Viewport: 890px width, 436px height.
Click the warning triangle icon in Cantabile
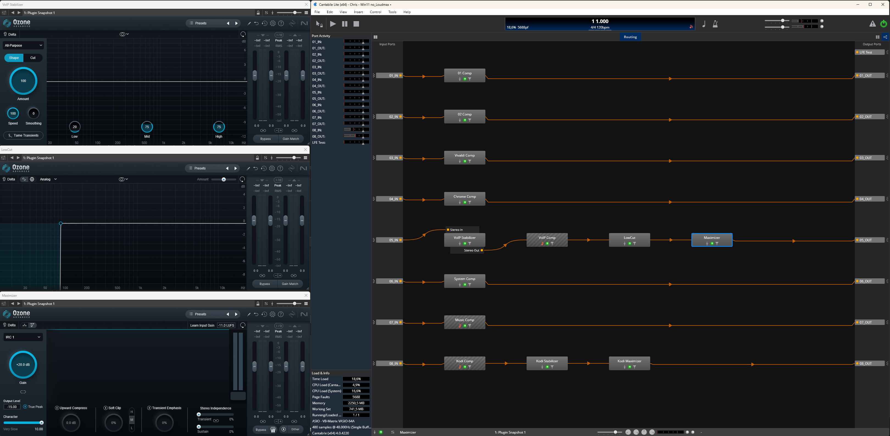pyautogui.click(x=872, y=24)
